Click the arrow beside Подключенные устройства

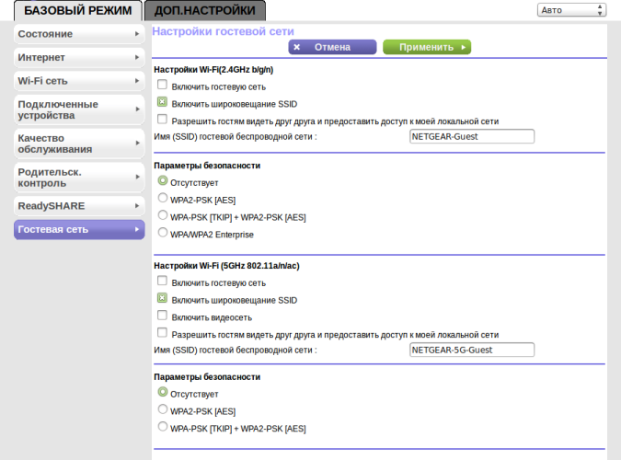click(137, 109)
